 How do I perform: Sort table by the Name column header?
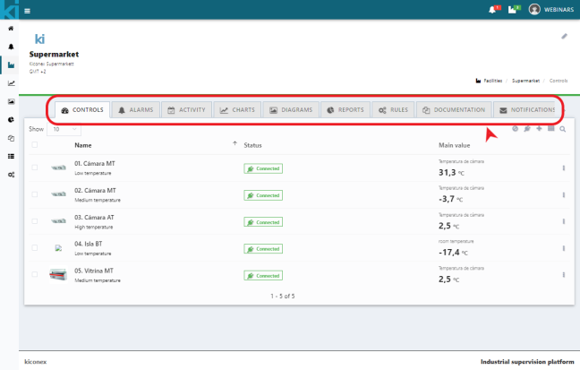point(83,144)
